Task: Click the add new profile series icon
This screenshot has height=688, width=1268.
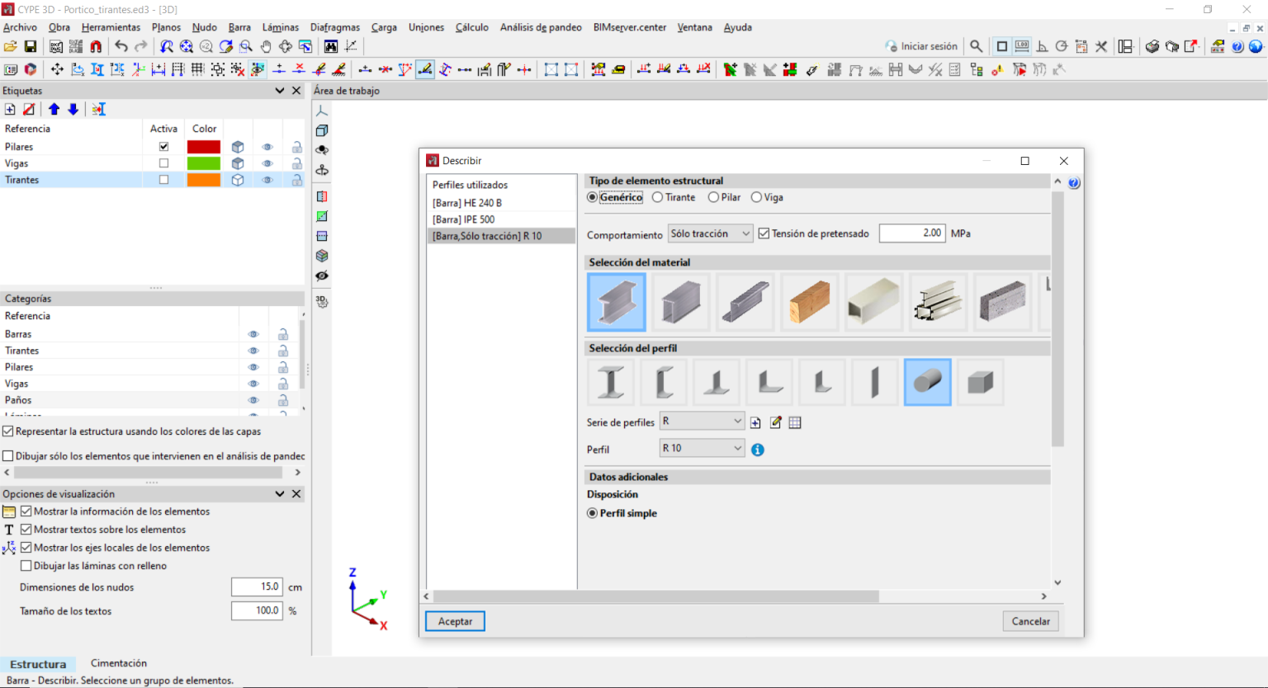Action: coord(755,422)
